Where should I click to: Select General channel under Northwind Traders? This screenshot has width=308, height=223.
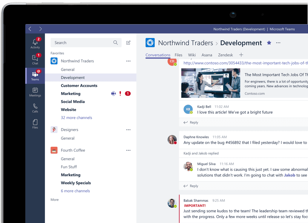click(68, 70)
